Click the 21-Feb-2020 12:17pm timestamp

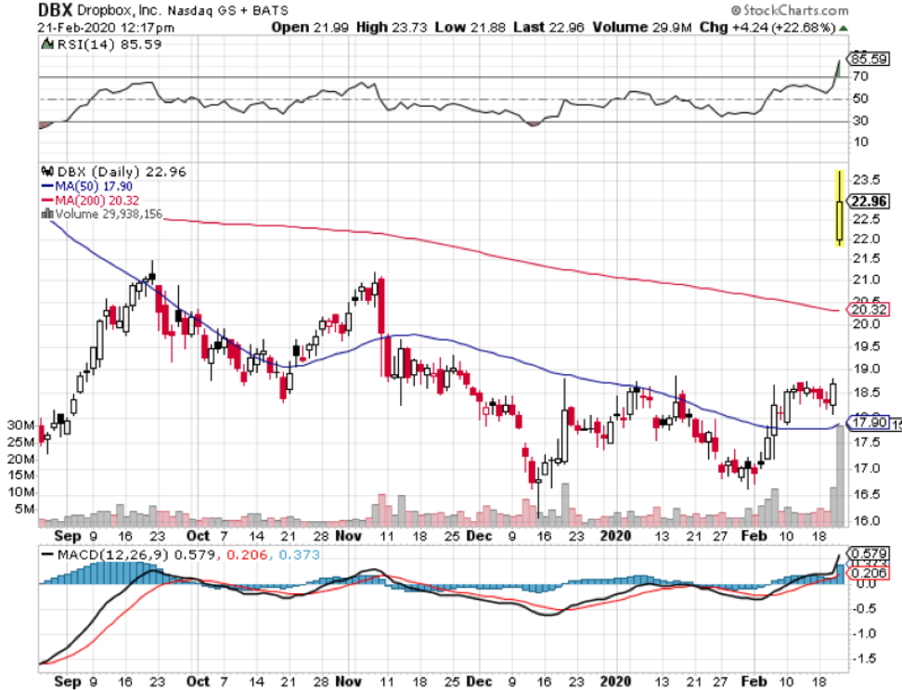click(106, 28)
